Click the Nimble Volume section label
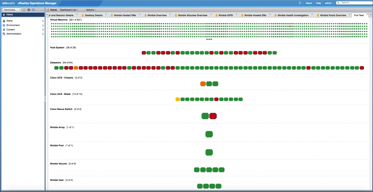 (59, 164)
